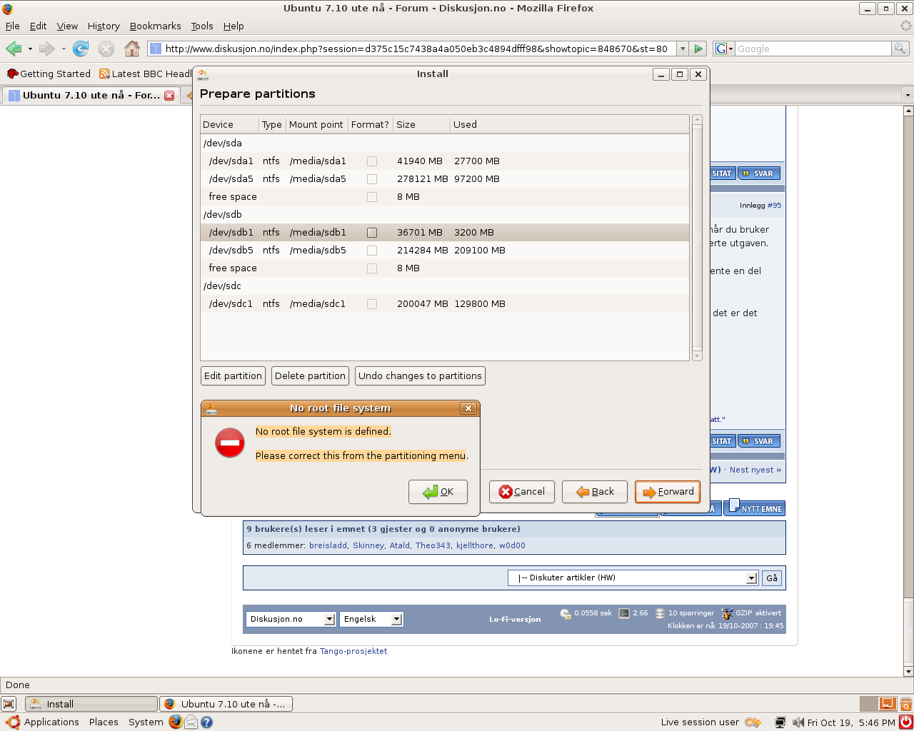Screen dimensions: 914x731
Task: Toggle Format checkbox for /dev/sda5
Action: point(372,179)
